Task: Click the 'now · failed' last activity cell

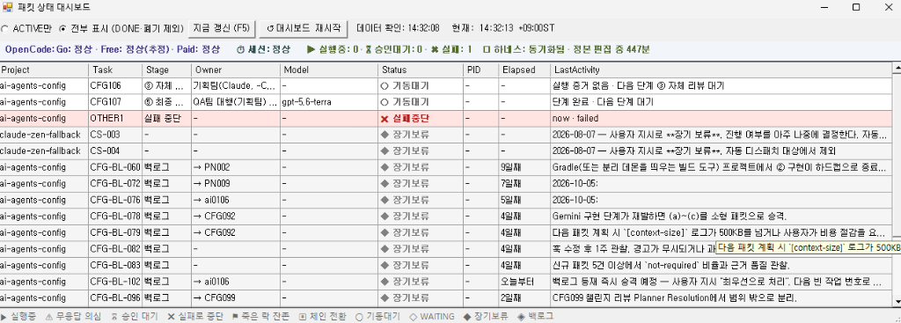Action: 722,119
